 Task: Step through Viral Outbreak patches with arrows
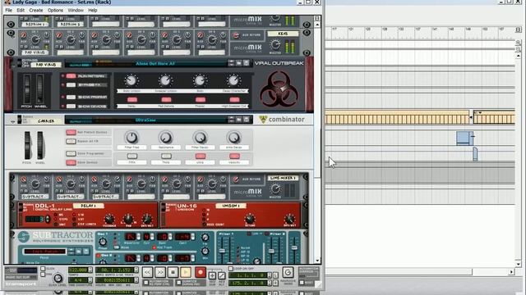point(231,63)
